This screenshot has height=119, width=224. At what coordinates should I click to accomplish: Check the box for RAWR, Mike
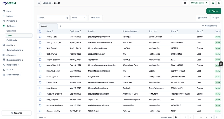point(40,83)
